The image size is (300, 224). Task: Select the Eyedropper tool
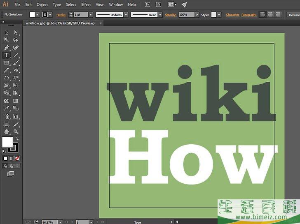[x=7, y=109]
